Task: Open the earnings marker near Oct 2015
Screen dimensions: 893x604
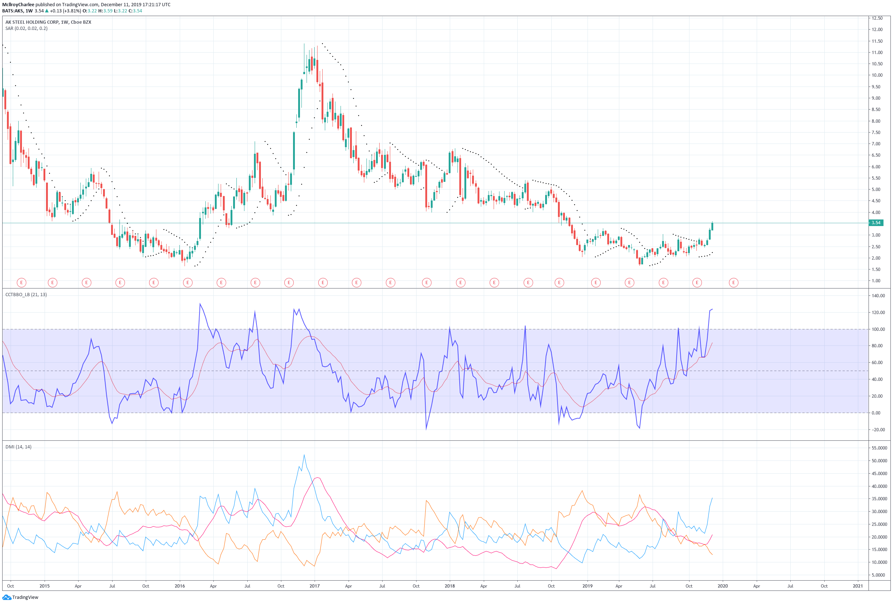Action: pos(154,283)
